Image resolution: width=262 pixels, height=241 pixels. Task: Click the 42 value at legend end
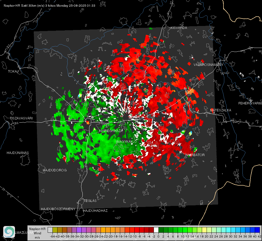tap(259, 236)
